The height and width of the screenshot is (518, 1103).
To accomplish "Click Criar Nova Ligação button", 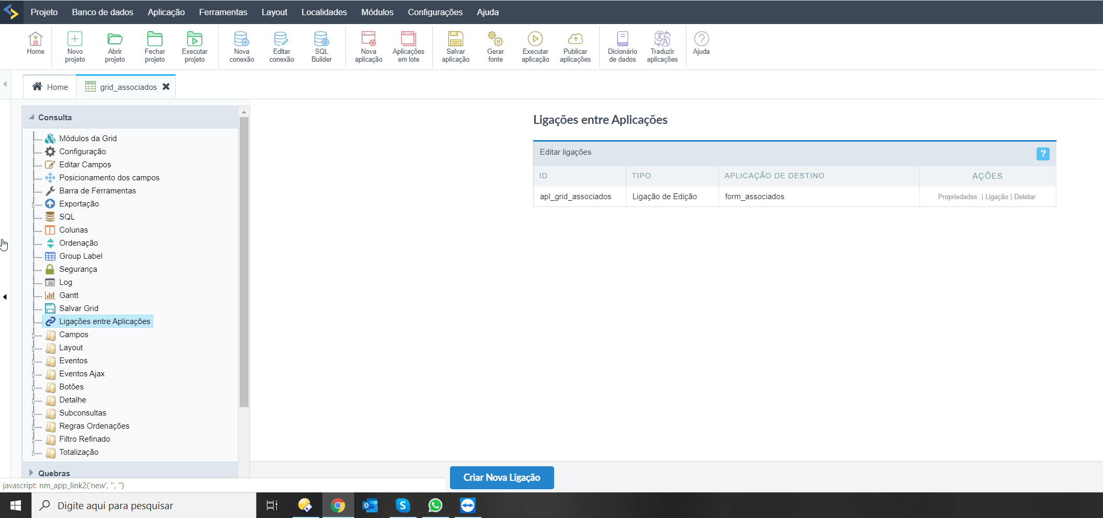I will coord(502,478).
